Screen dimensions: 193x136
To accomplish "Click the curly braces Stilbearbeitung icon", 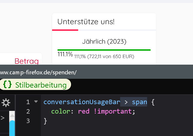I will [7, 85].
